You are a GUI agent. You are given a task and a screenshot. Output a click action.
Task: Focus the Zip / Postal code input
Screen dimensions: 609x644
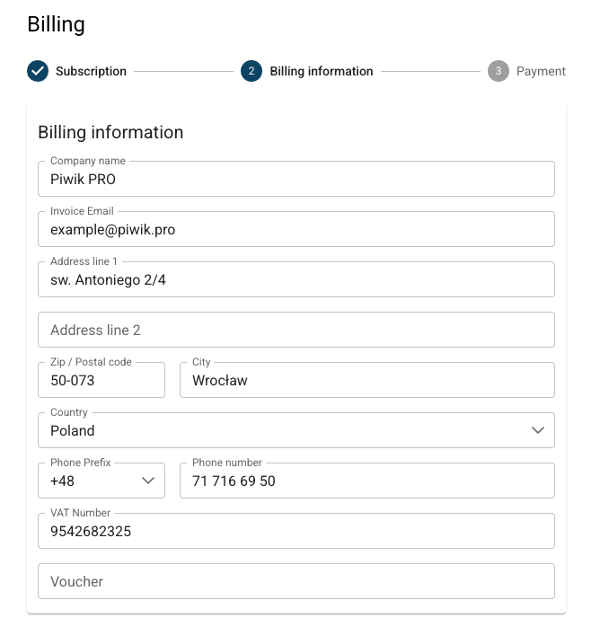click(x=101, y=380)
